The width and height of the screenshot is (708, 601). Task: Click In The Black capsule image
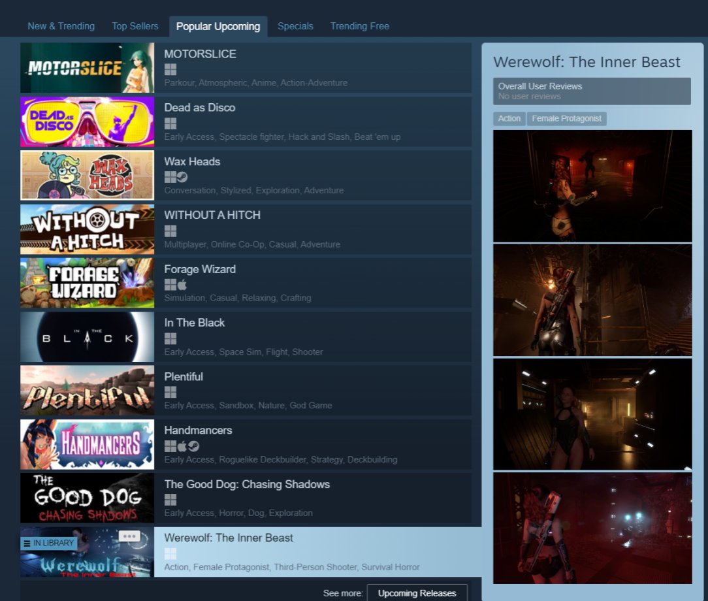click(87, 336)
